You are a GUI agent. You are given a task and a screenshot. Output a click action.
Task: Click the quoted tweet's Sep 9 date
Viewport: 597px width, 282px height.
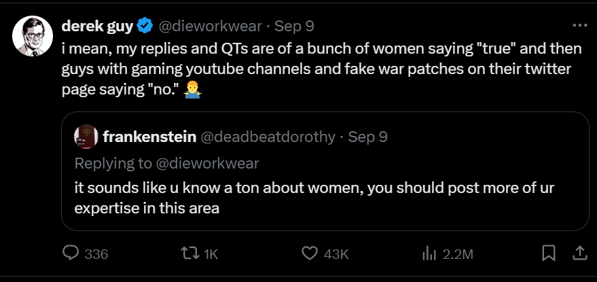[x=367, y=137]
